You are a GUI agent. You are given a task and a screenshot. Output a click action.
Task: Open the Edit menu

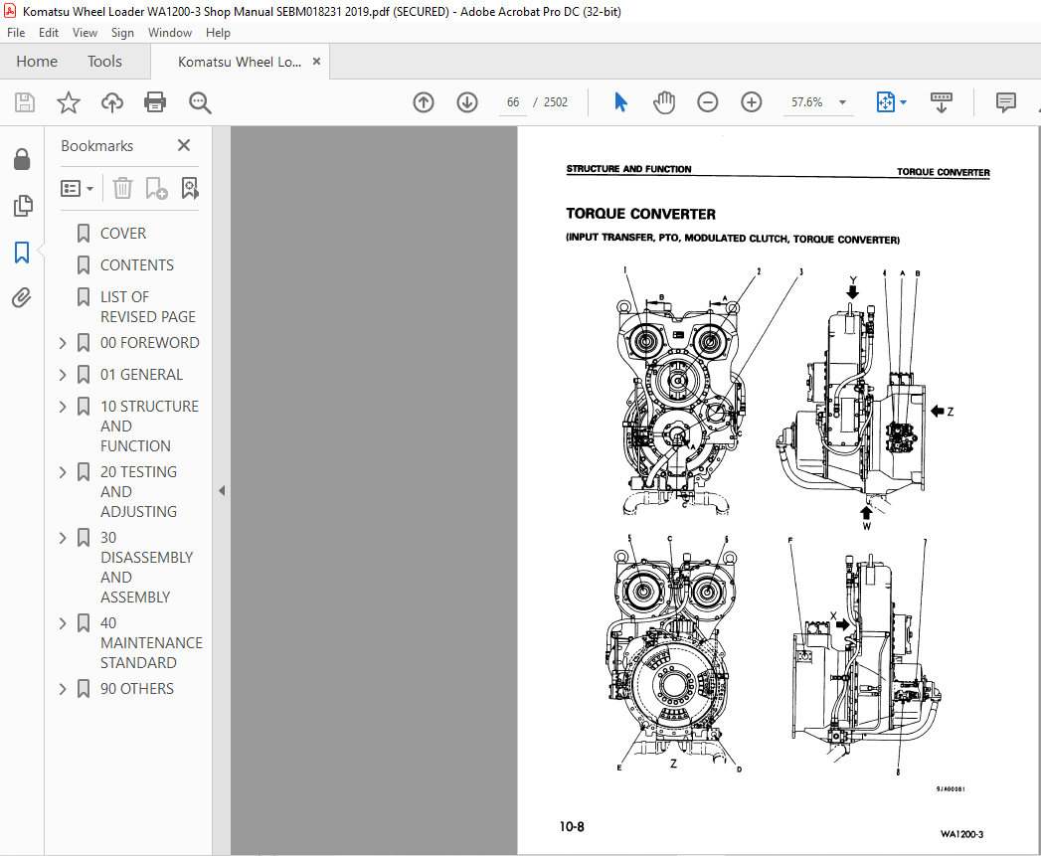pos(49,33)
